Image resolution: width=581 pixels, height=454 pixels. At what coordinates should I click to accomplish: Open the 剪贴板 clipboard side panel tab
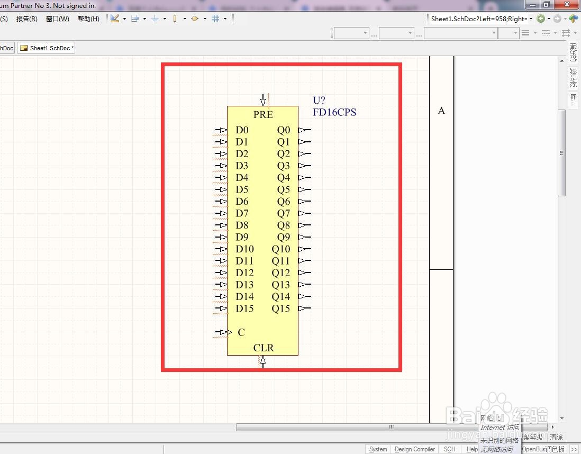574,77
